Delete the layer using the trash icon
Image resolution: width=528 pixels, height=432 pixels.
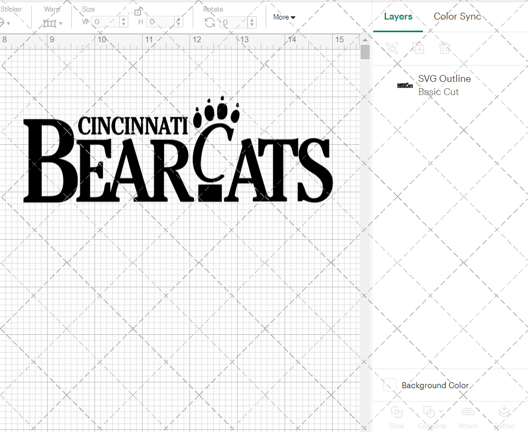(x=445, y=48)
